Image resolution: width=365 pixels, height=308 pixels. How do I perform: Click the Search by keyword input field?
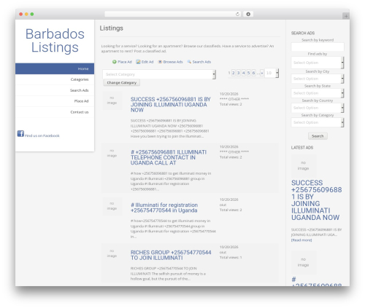point(318,47)
